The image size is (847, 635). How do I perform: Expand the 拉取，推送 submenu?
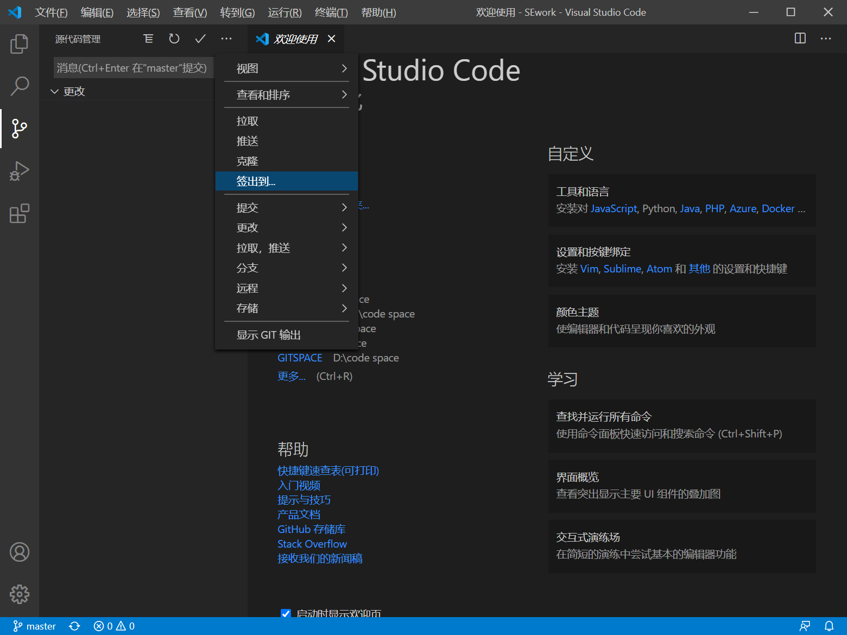(287, 247)
